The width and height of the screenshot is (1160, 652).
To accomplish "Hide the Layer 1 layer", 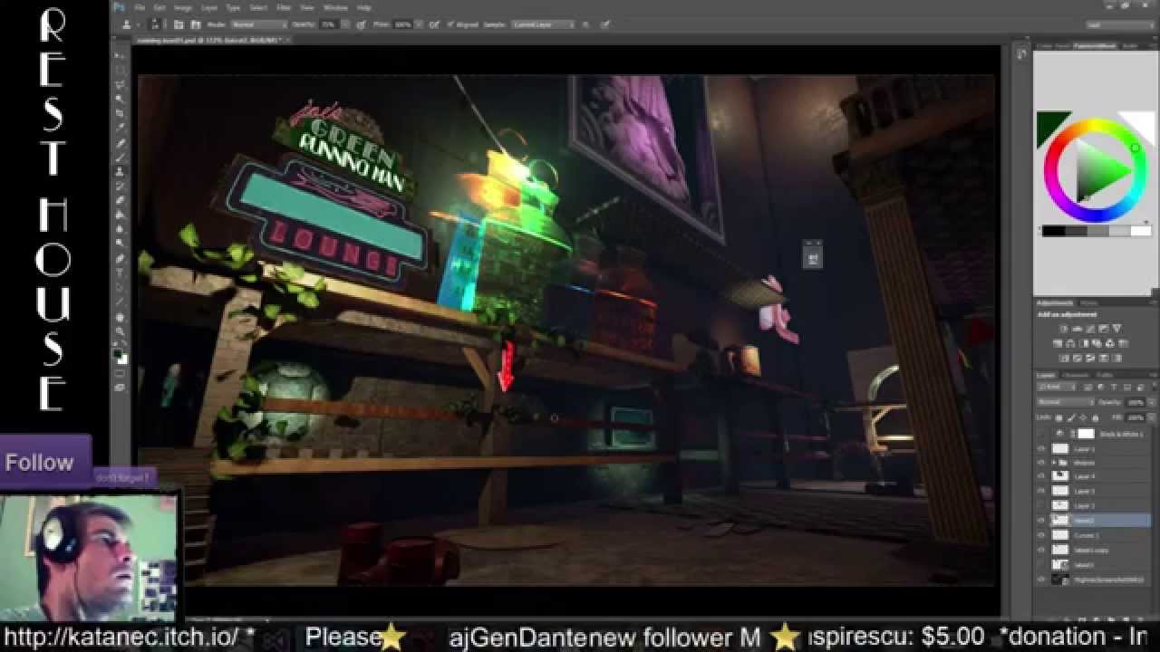I will pos(1040,449).
